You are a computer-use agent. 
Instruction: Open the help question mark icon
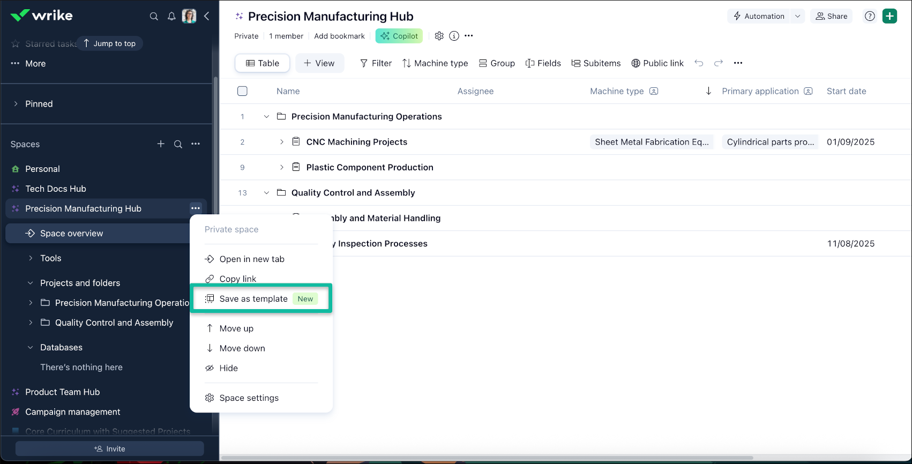(x=870, y=16)
